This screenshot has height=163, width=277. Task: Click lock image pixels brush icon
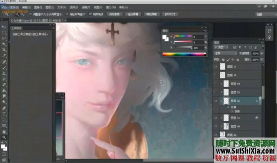[228, 60]
